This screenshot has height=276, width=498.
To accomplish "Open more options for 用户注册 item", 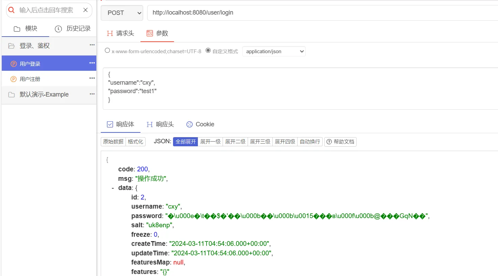I will tap(92, 78).
